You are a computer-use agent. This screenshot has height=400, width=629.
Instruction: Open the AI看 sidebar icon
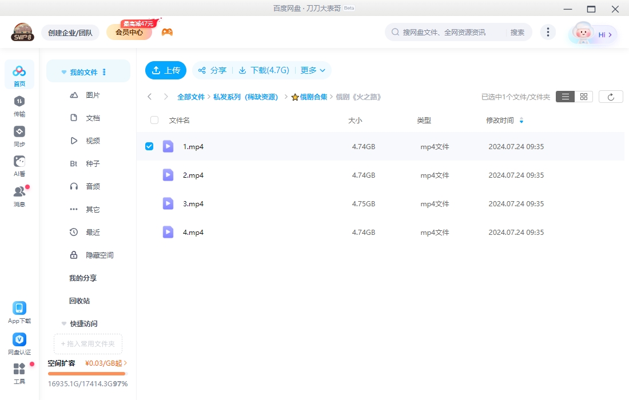tap(19, 162)
